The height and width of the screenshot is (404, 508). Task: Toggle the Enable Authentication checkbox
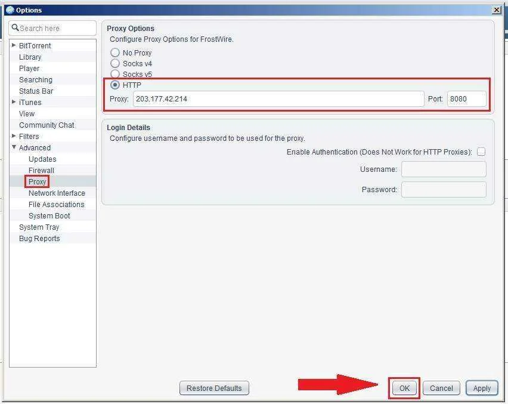[481, 152]
